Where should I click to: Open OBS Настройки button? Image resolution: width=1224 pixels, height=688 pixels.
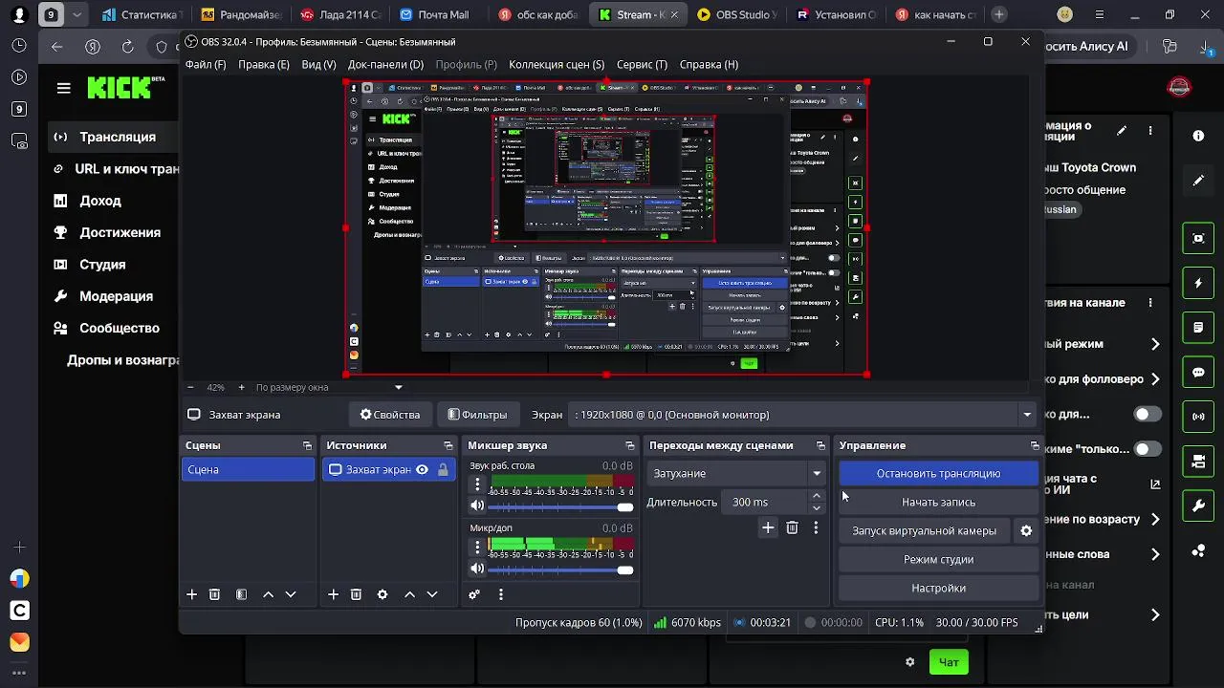(x=938, y=588)
